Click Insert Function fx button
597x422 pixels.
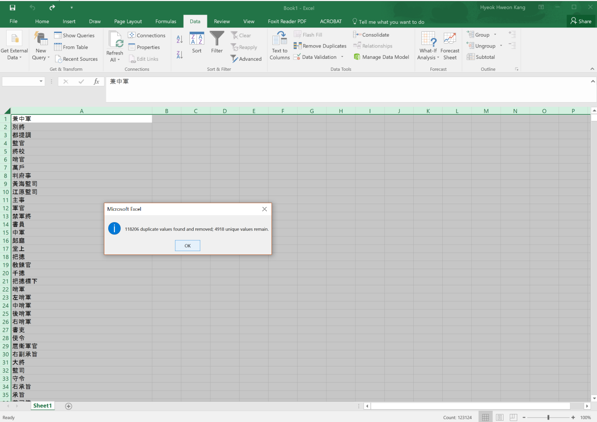(96, 82)
